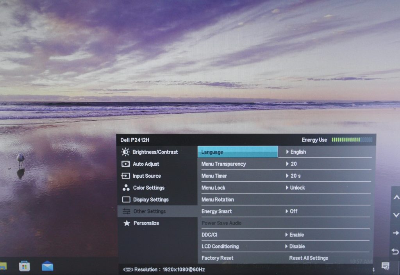
Task: Click the Display Settings rectangle icon
Action: click(126, 200)
